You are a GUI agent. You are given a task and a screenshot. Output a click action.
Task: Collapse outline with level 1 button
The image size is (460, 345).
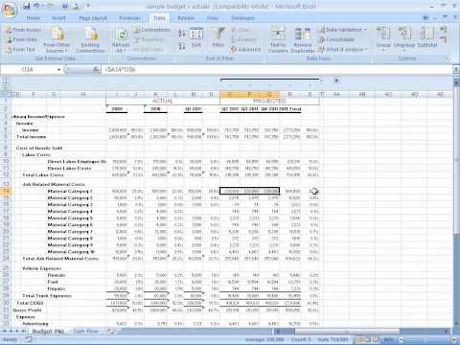(6, 80)
